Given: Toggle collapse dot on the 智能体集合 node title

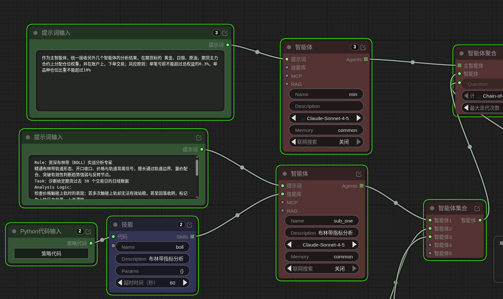Looking at the screenshot, I should [432, 208].
